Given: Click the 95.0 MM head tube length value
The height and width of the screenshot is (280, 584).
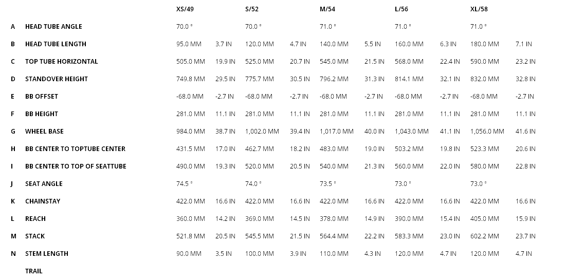Looking at the screenshot, I should (189, 44).
